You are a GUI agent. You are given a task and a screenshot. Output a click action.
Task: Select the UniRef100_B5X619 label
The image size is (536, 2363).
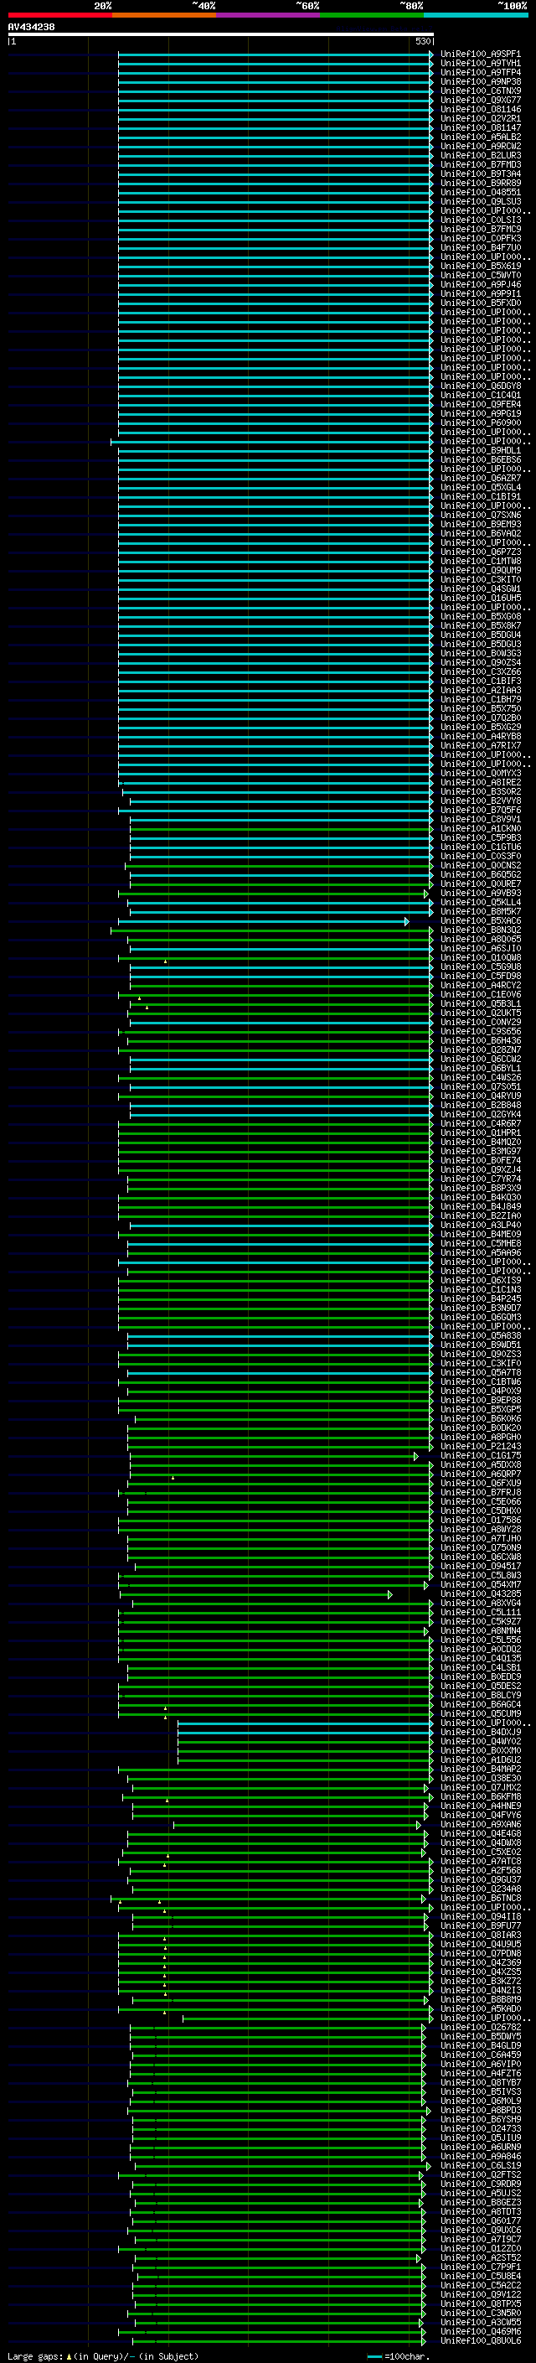pyautogui.click(x=480, y=266)
